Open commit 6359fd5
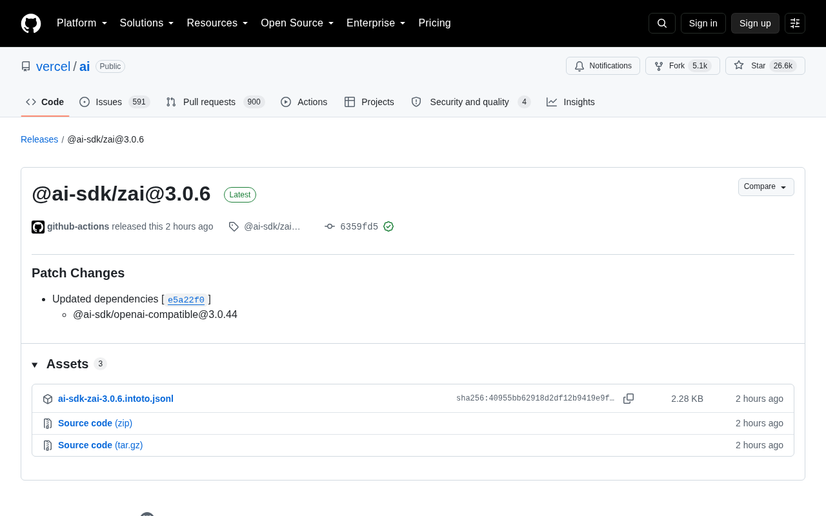Screen dimensions: 826x516 point(359,226)
